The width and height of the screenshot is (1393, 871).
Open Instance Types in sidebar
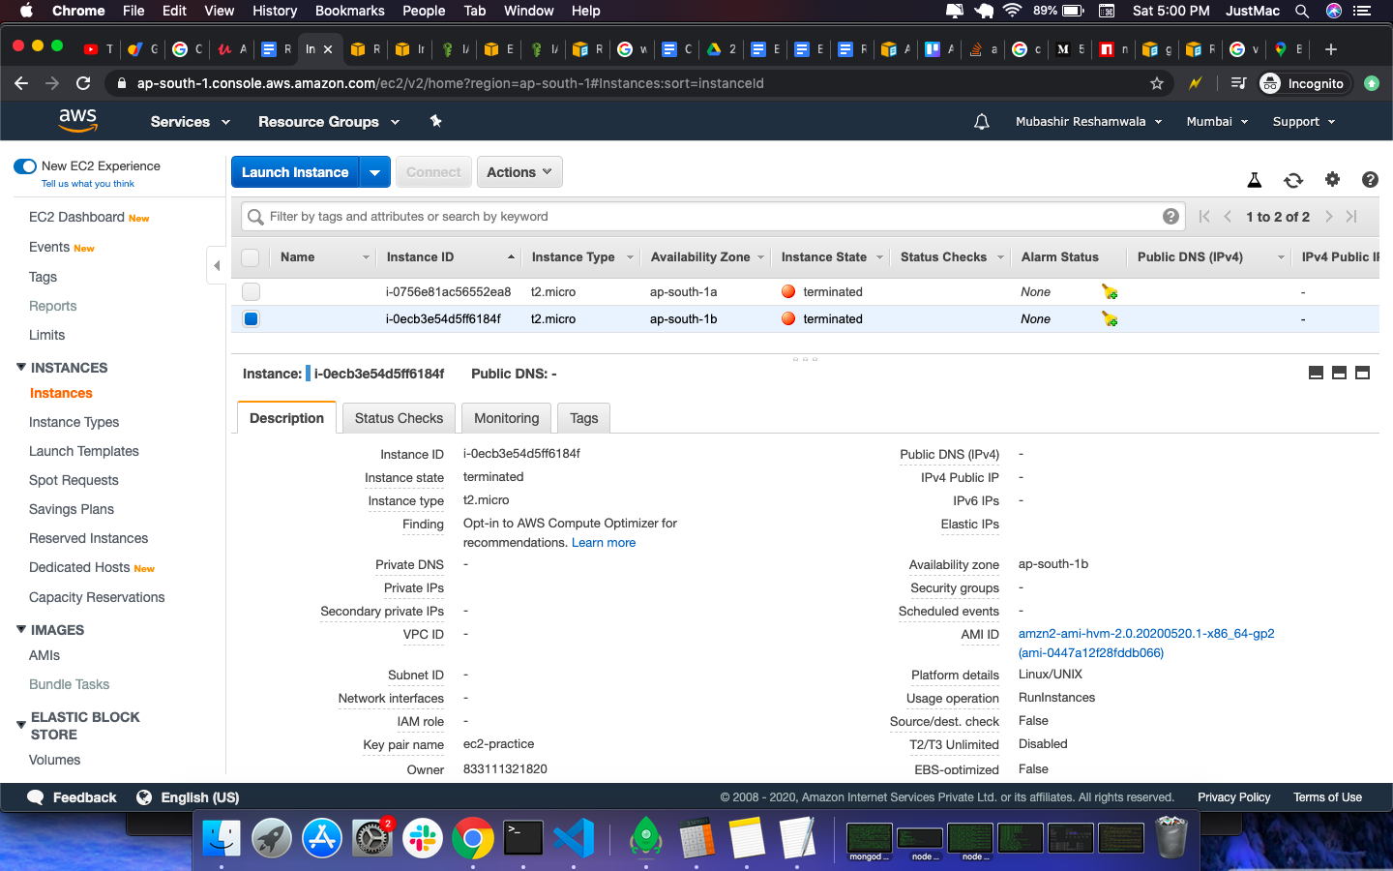coord(74,422)
